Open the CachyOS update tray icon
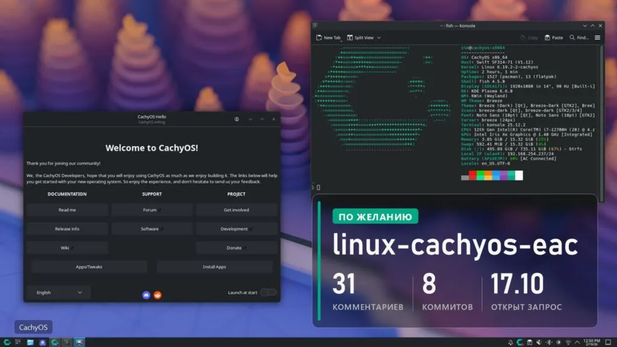This screenshot has width=617, height=347. 520,342
